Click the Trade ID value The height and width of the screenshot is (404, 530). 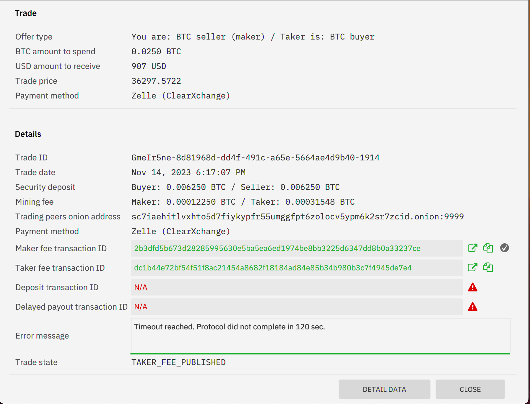(x=256, y=157)
